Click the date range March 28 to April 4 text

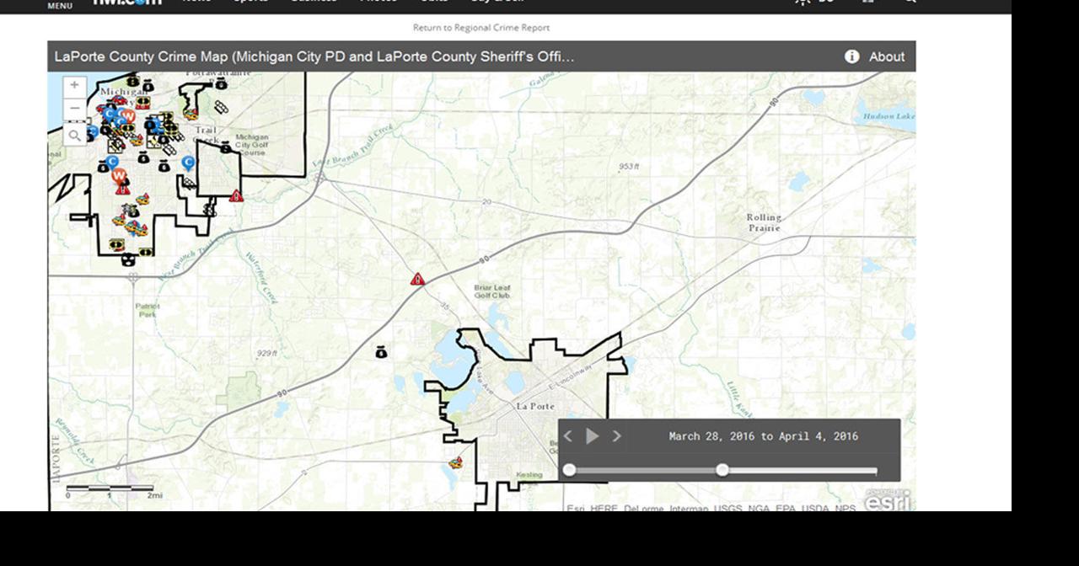point(764,436)
